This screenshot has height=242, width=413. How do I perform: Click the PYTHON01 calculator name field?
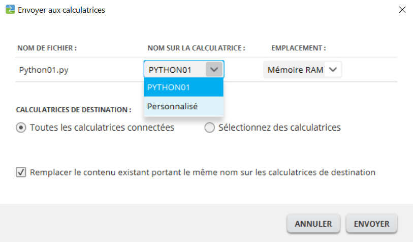(x=174, y=70)
